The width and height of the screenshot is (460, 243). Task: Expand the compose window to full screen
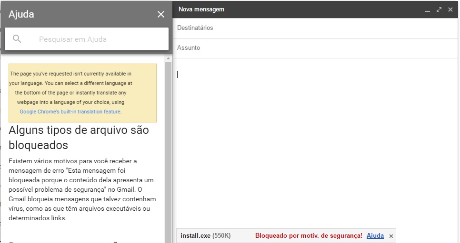point(439,9)
